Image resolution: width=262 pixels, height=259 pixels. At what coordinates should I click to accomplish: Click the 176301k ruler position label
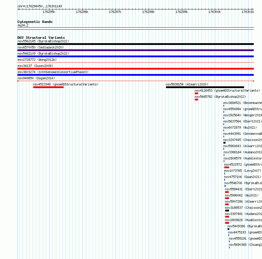[248, 12]
